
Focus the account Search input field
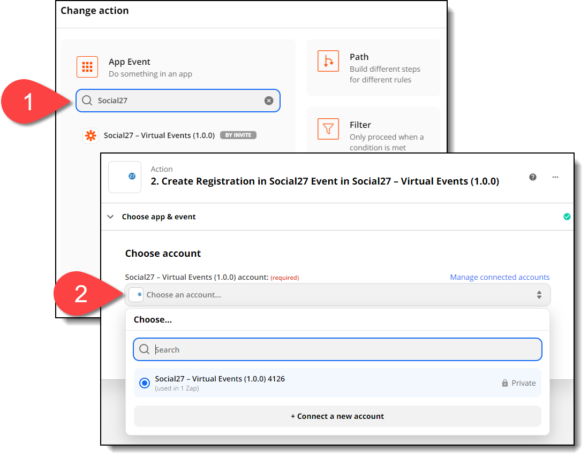(x=343, y=350)
